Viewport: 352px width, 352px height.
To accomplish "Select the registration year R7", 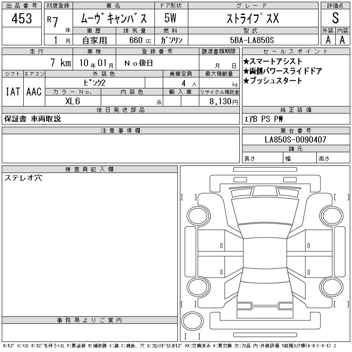I will pos(53,21).
